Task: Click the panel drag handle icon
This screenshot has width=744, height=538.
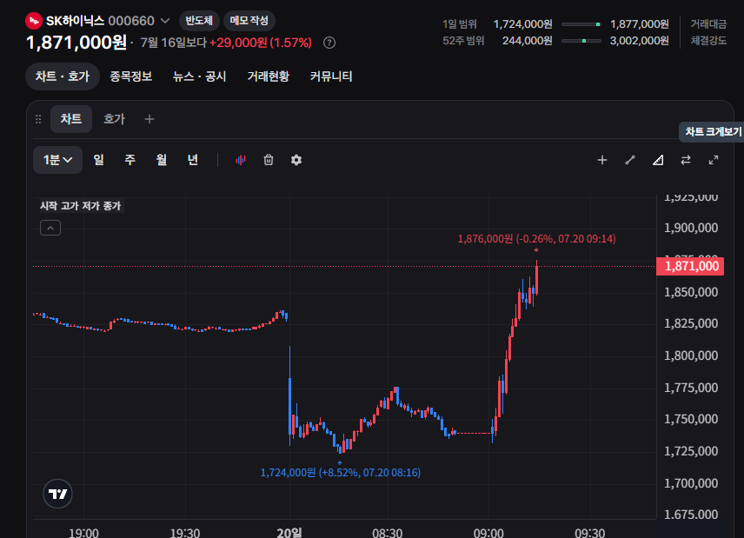Action: tap(38, 120)
